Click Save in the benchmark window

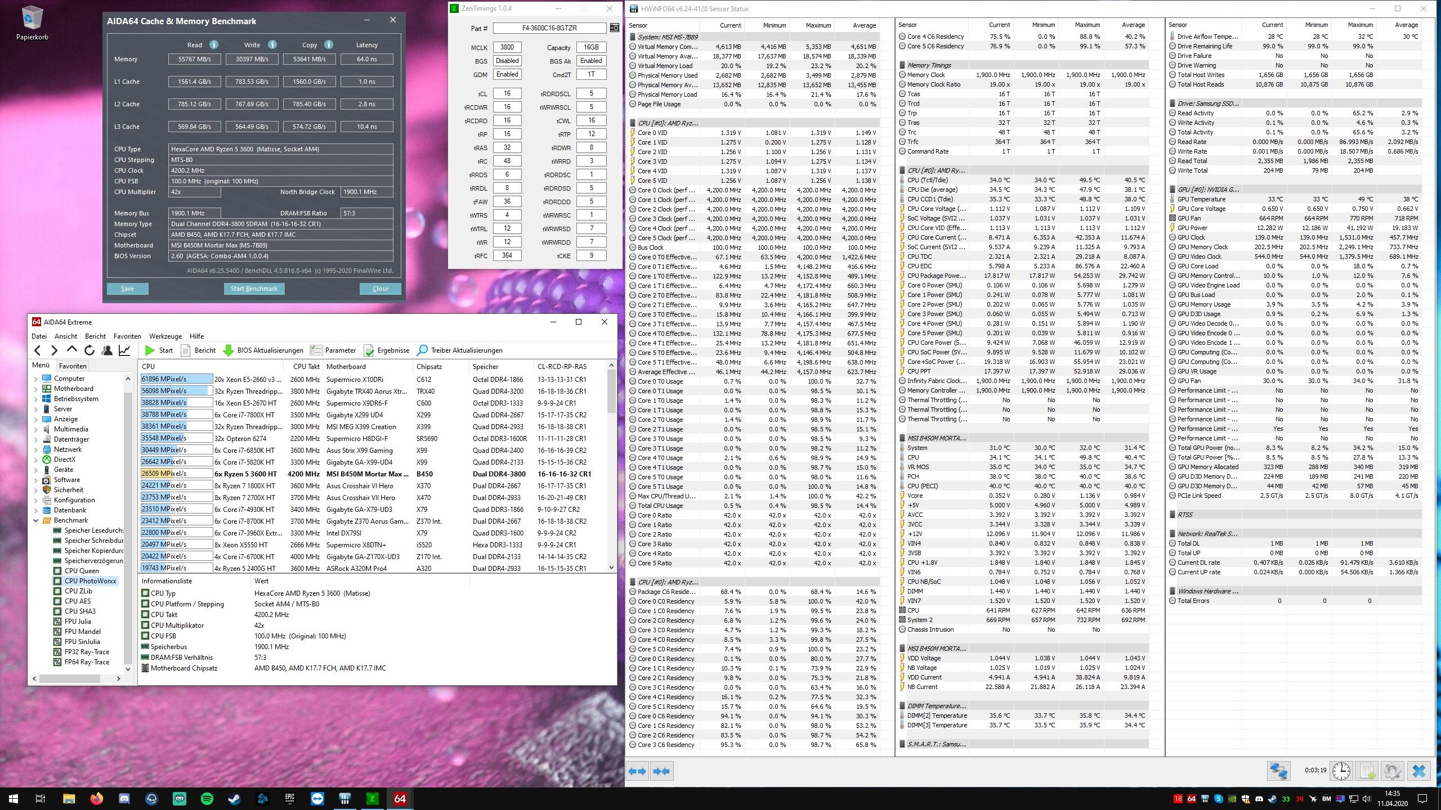tap(127, 289)
